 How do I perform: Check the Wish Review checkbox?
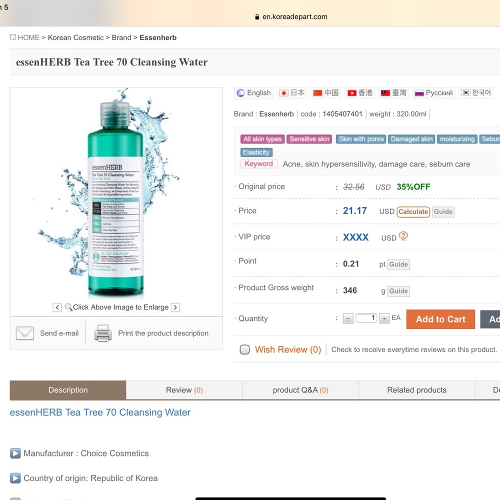[244, 349]
